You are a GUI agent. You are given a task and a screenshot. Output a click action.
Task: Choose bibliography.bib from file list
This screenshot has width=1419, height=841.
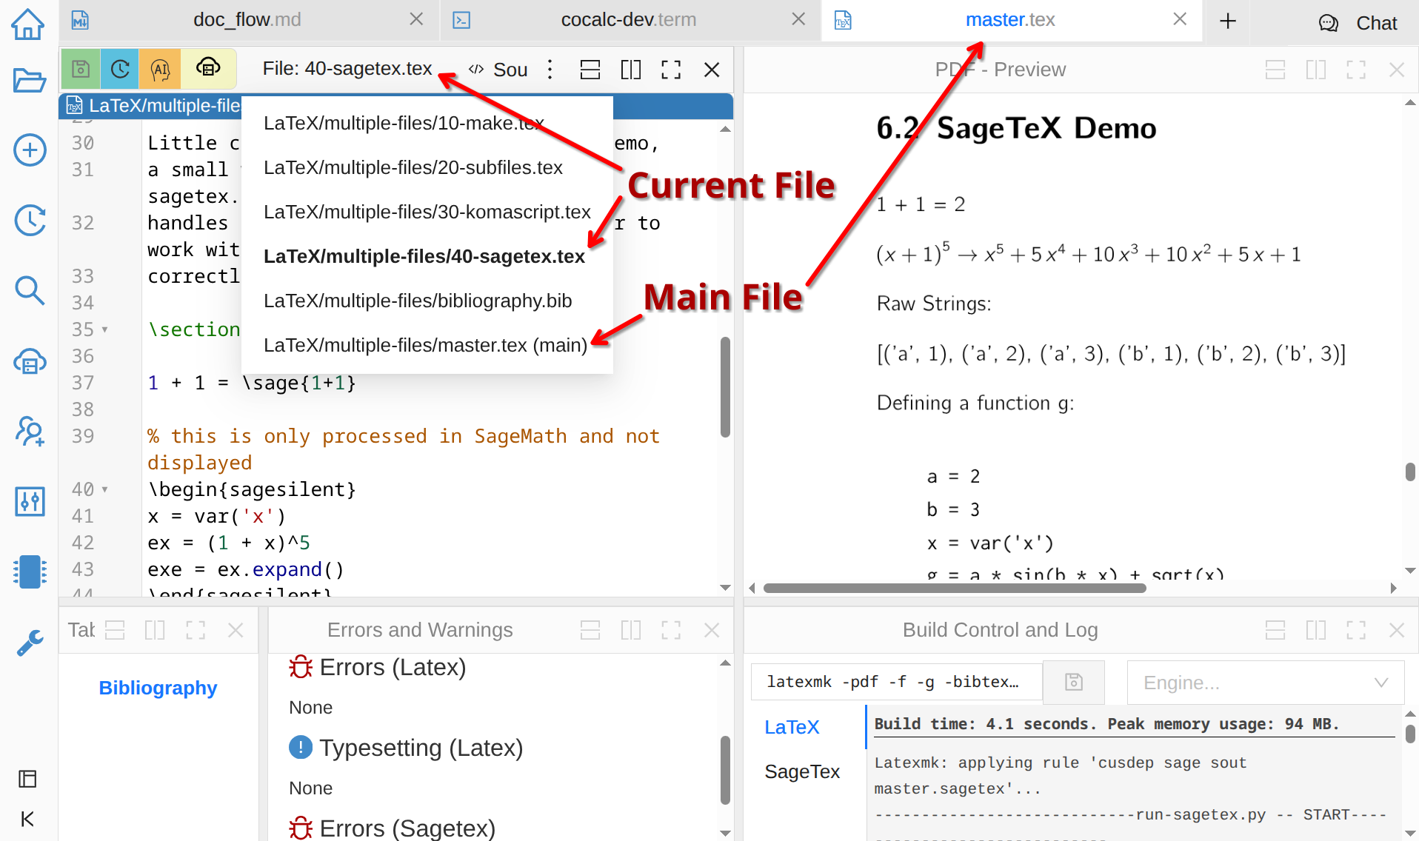pyautogui.click(x=427, y=301)
